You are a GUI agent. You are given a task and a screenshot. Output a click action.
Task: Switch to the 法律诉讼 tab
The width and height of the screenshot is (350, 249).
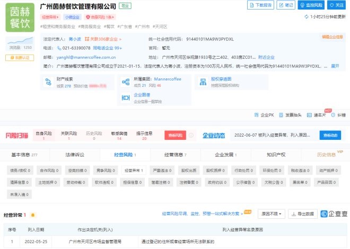point(74,155)
